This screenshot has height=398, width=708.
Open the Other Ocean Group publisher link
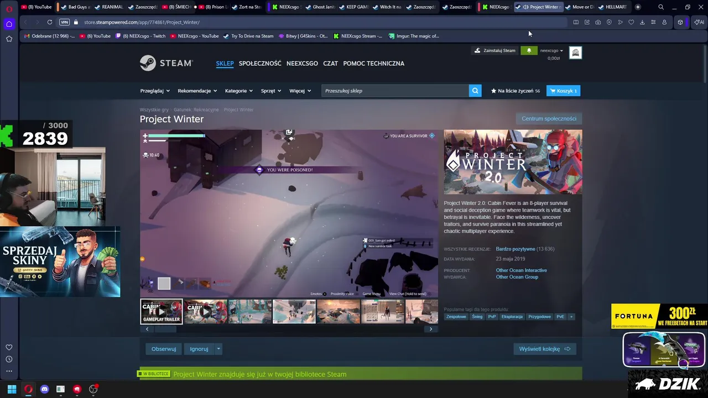click(517, 277)
